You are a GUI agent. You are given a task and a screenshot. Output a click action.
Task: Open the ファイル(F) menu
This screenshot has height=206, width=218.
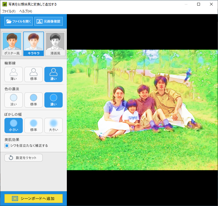[x=9, y=11]
